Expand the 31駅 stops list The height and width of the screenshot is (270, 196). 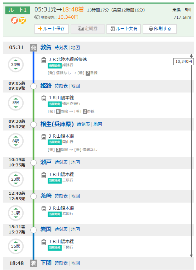pos(16,213)
